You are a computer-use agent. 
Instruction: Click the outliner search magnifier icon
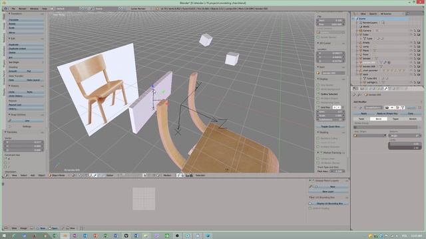(407, 13)
